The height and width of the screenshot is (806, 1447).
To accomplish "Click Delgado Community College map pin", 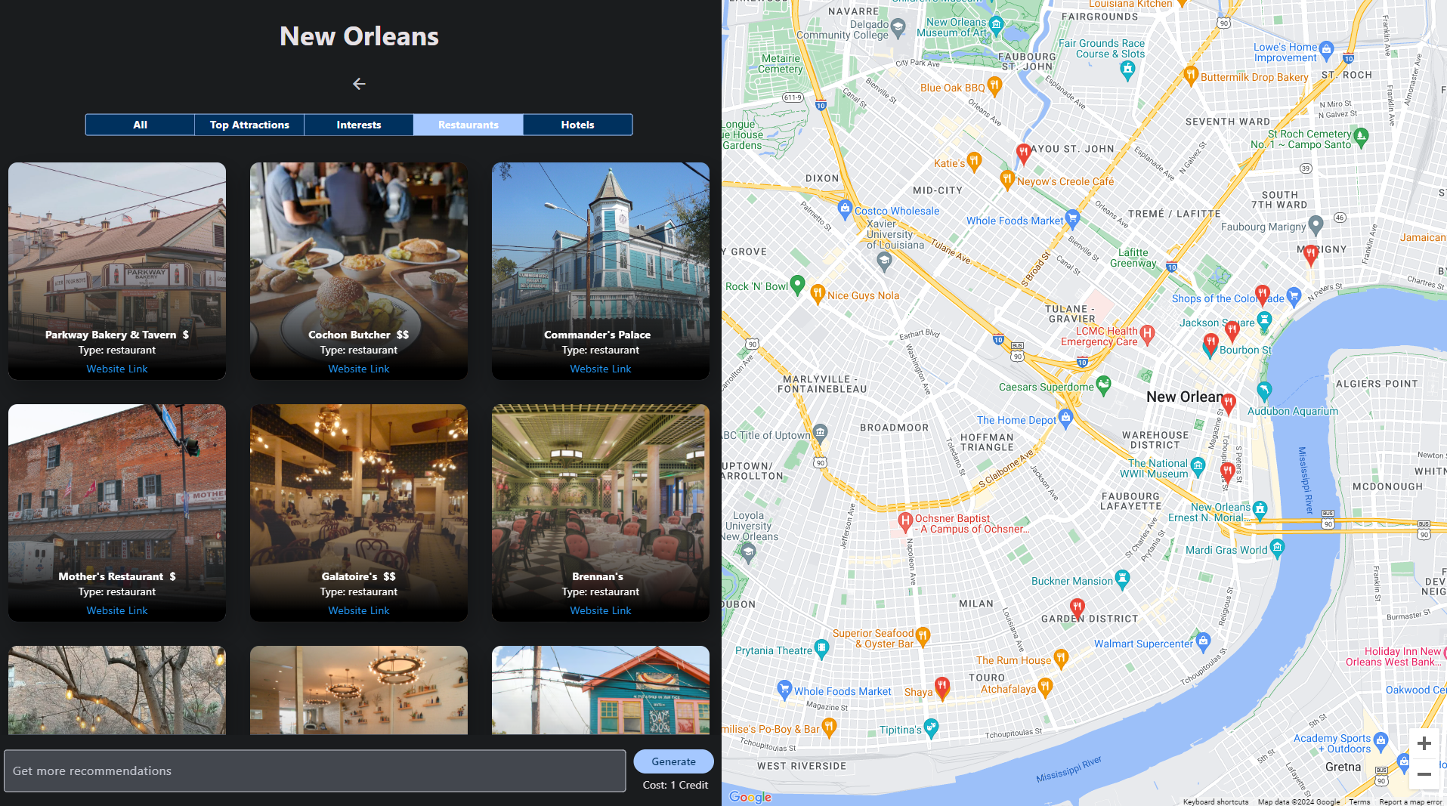I will click(x=898, y=28).
